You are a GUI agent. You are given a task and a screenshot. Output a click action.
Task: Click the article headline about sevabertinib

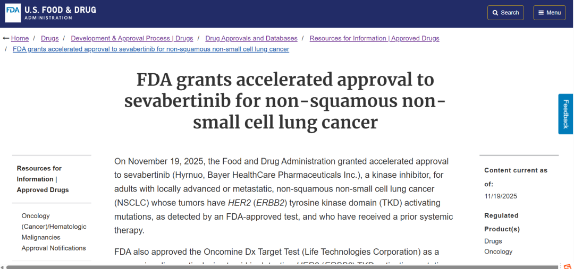pyautogui.click(x=285, y=101)
